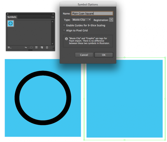This screenshot has height=142, width=167.
Task: Select the Symbols panel tab
Action: coord(12,17)
